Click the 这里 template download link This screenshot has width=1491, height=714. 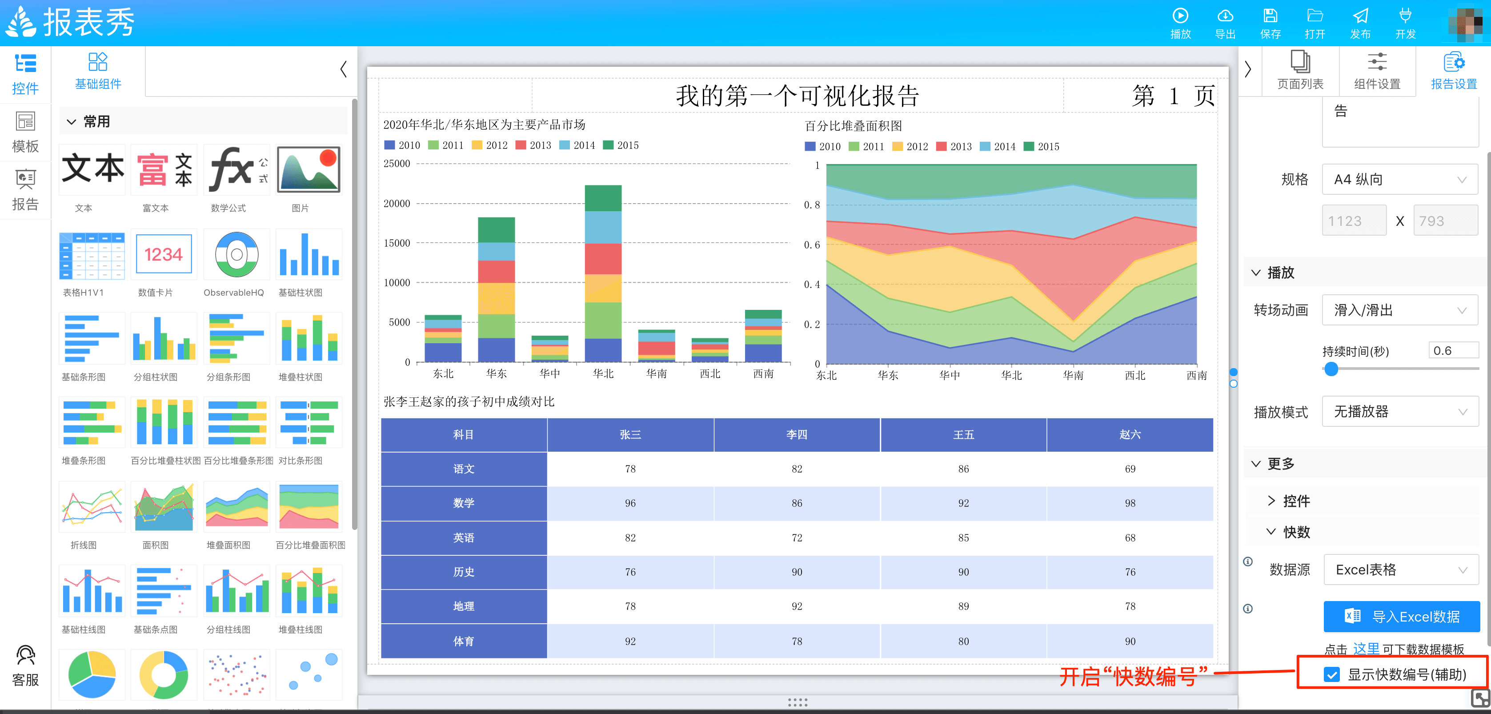(1366, 649)
